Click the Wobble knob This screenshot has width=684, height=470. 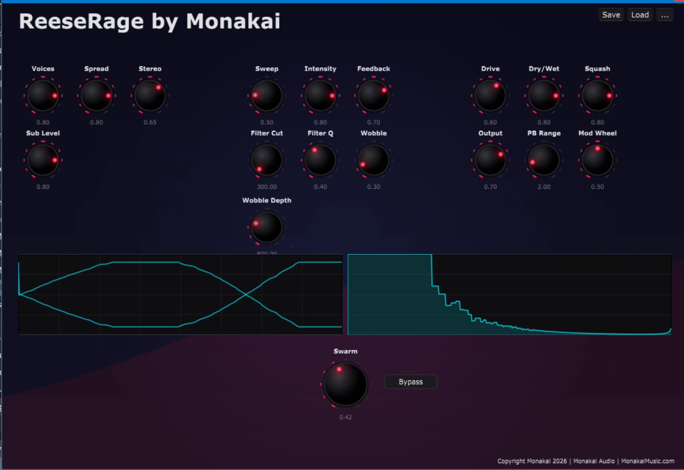click(374, 160)
